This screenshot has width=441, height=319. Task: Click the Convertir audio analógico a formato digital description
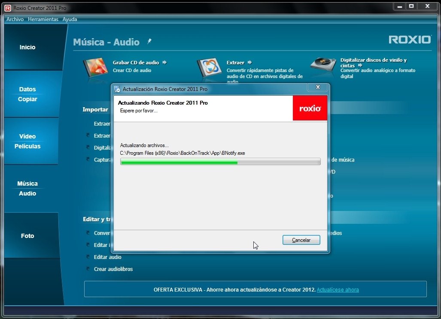pos(378,73)
